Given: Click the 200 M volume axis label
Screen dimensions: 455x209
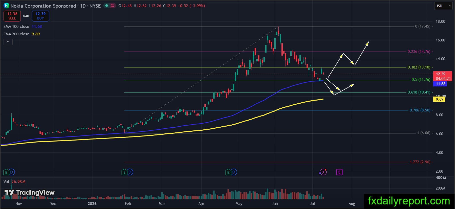Looking at the screenshot, I should point(440,188).
